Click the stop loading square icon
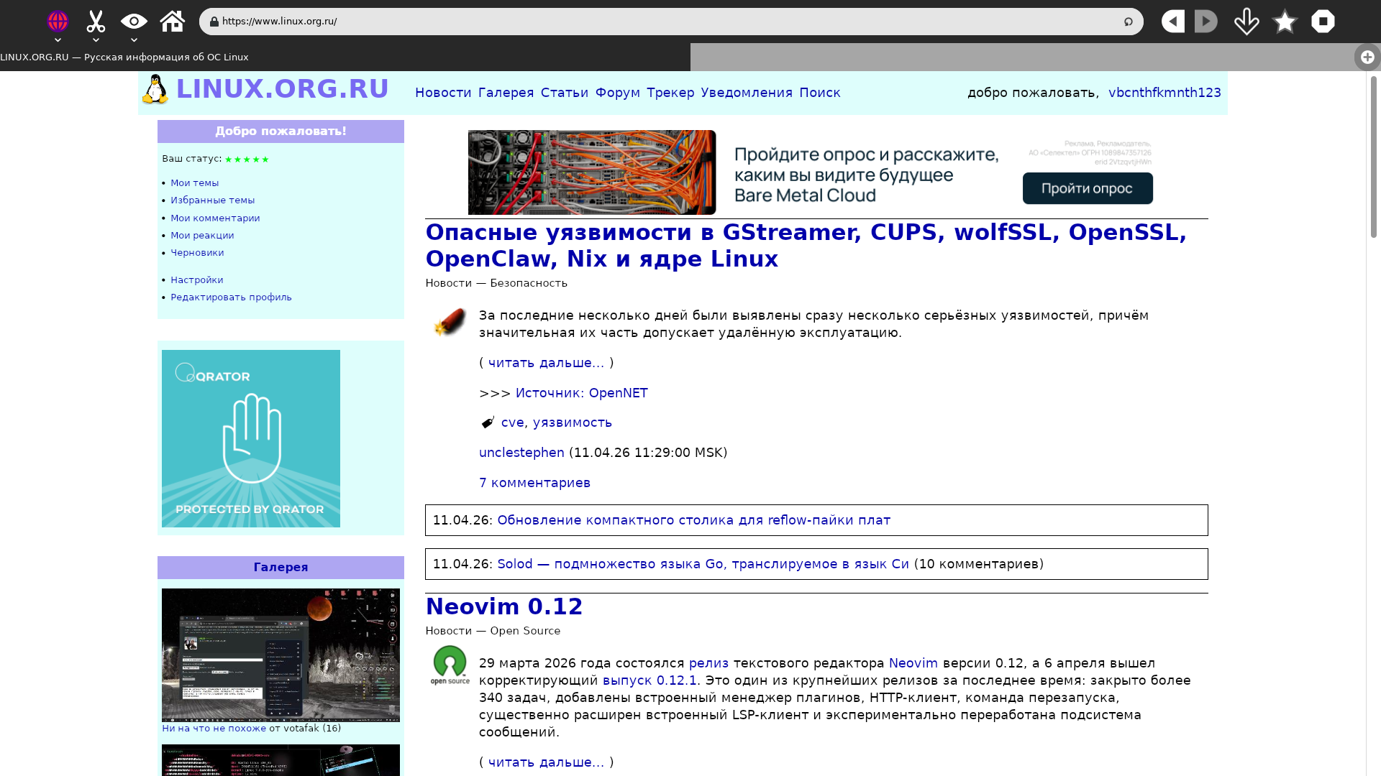The image size is (1381, 776). coord(1323,21)
